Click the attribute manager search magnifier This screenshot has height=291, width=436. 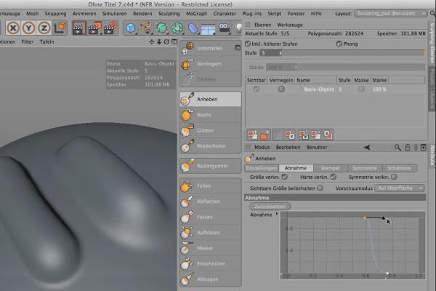coord(397,147)
